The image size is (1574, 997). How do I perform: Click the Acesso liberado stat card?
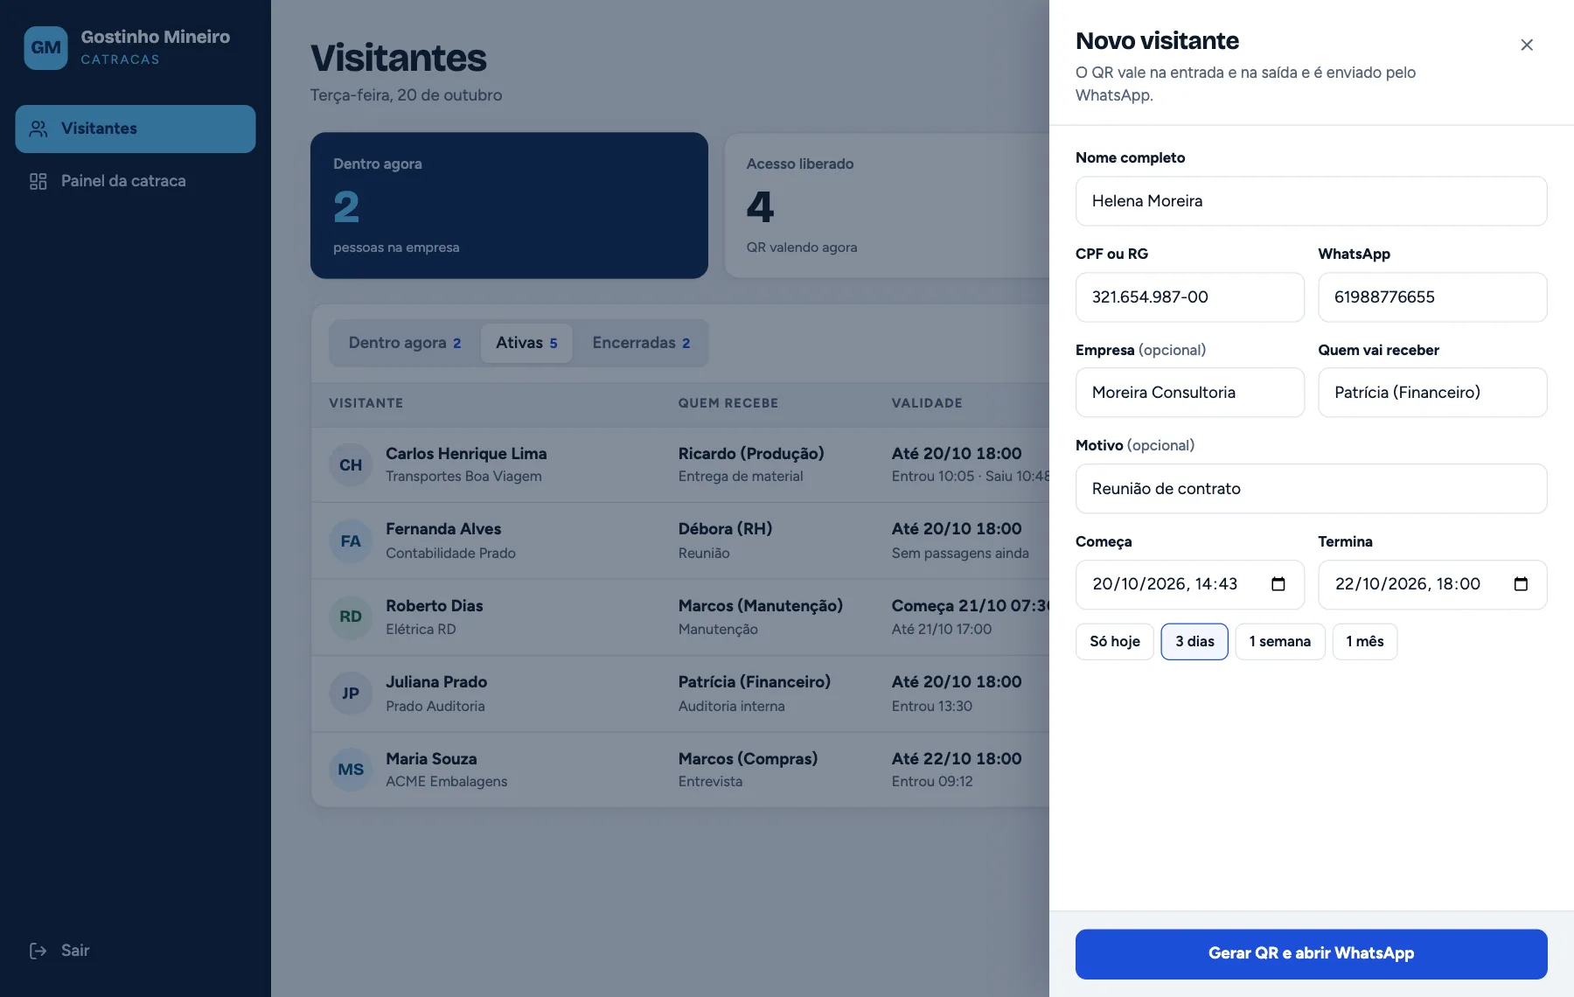(x=887, y=206)
